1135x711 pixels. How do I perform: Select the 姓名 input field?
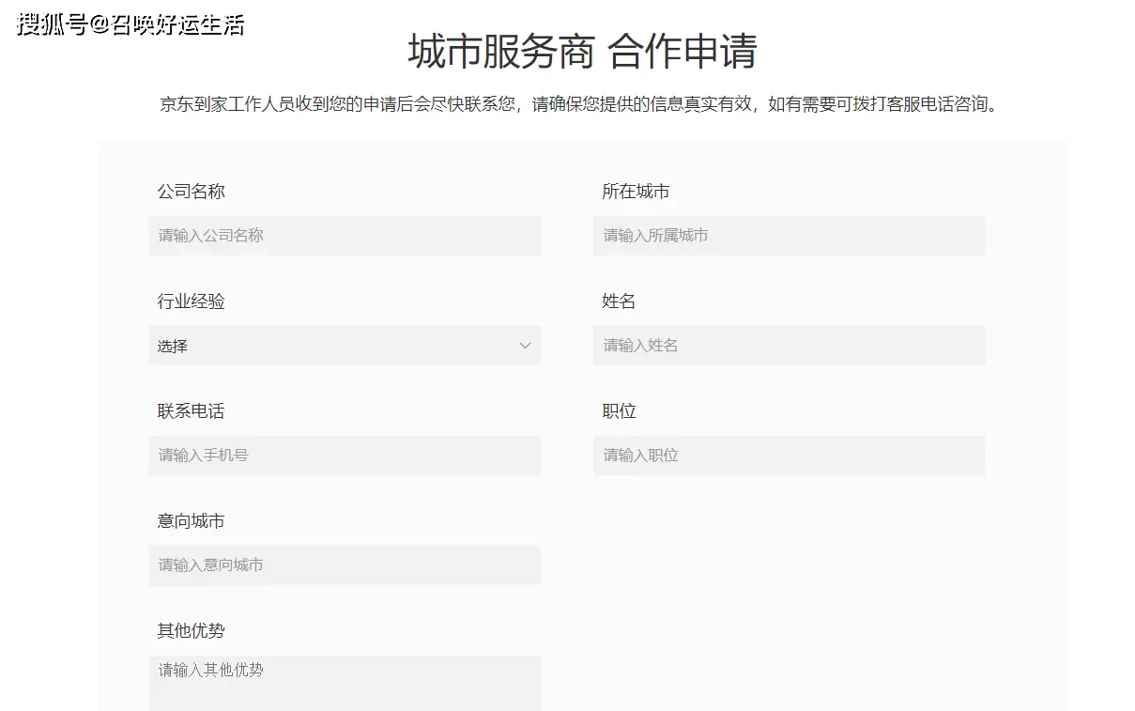coord(790,346)
